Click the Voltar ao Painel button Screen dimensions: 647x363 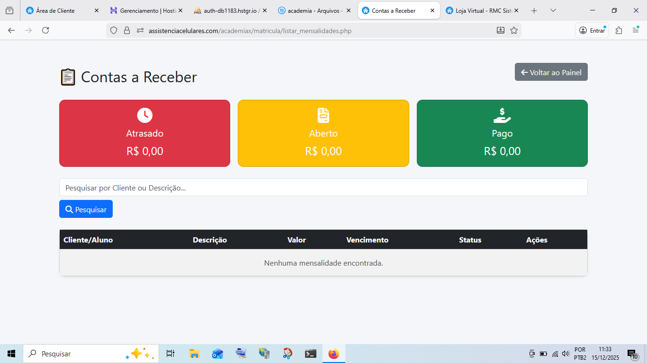(551, 72)
